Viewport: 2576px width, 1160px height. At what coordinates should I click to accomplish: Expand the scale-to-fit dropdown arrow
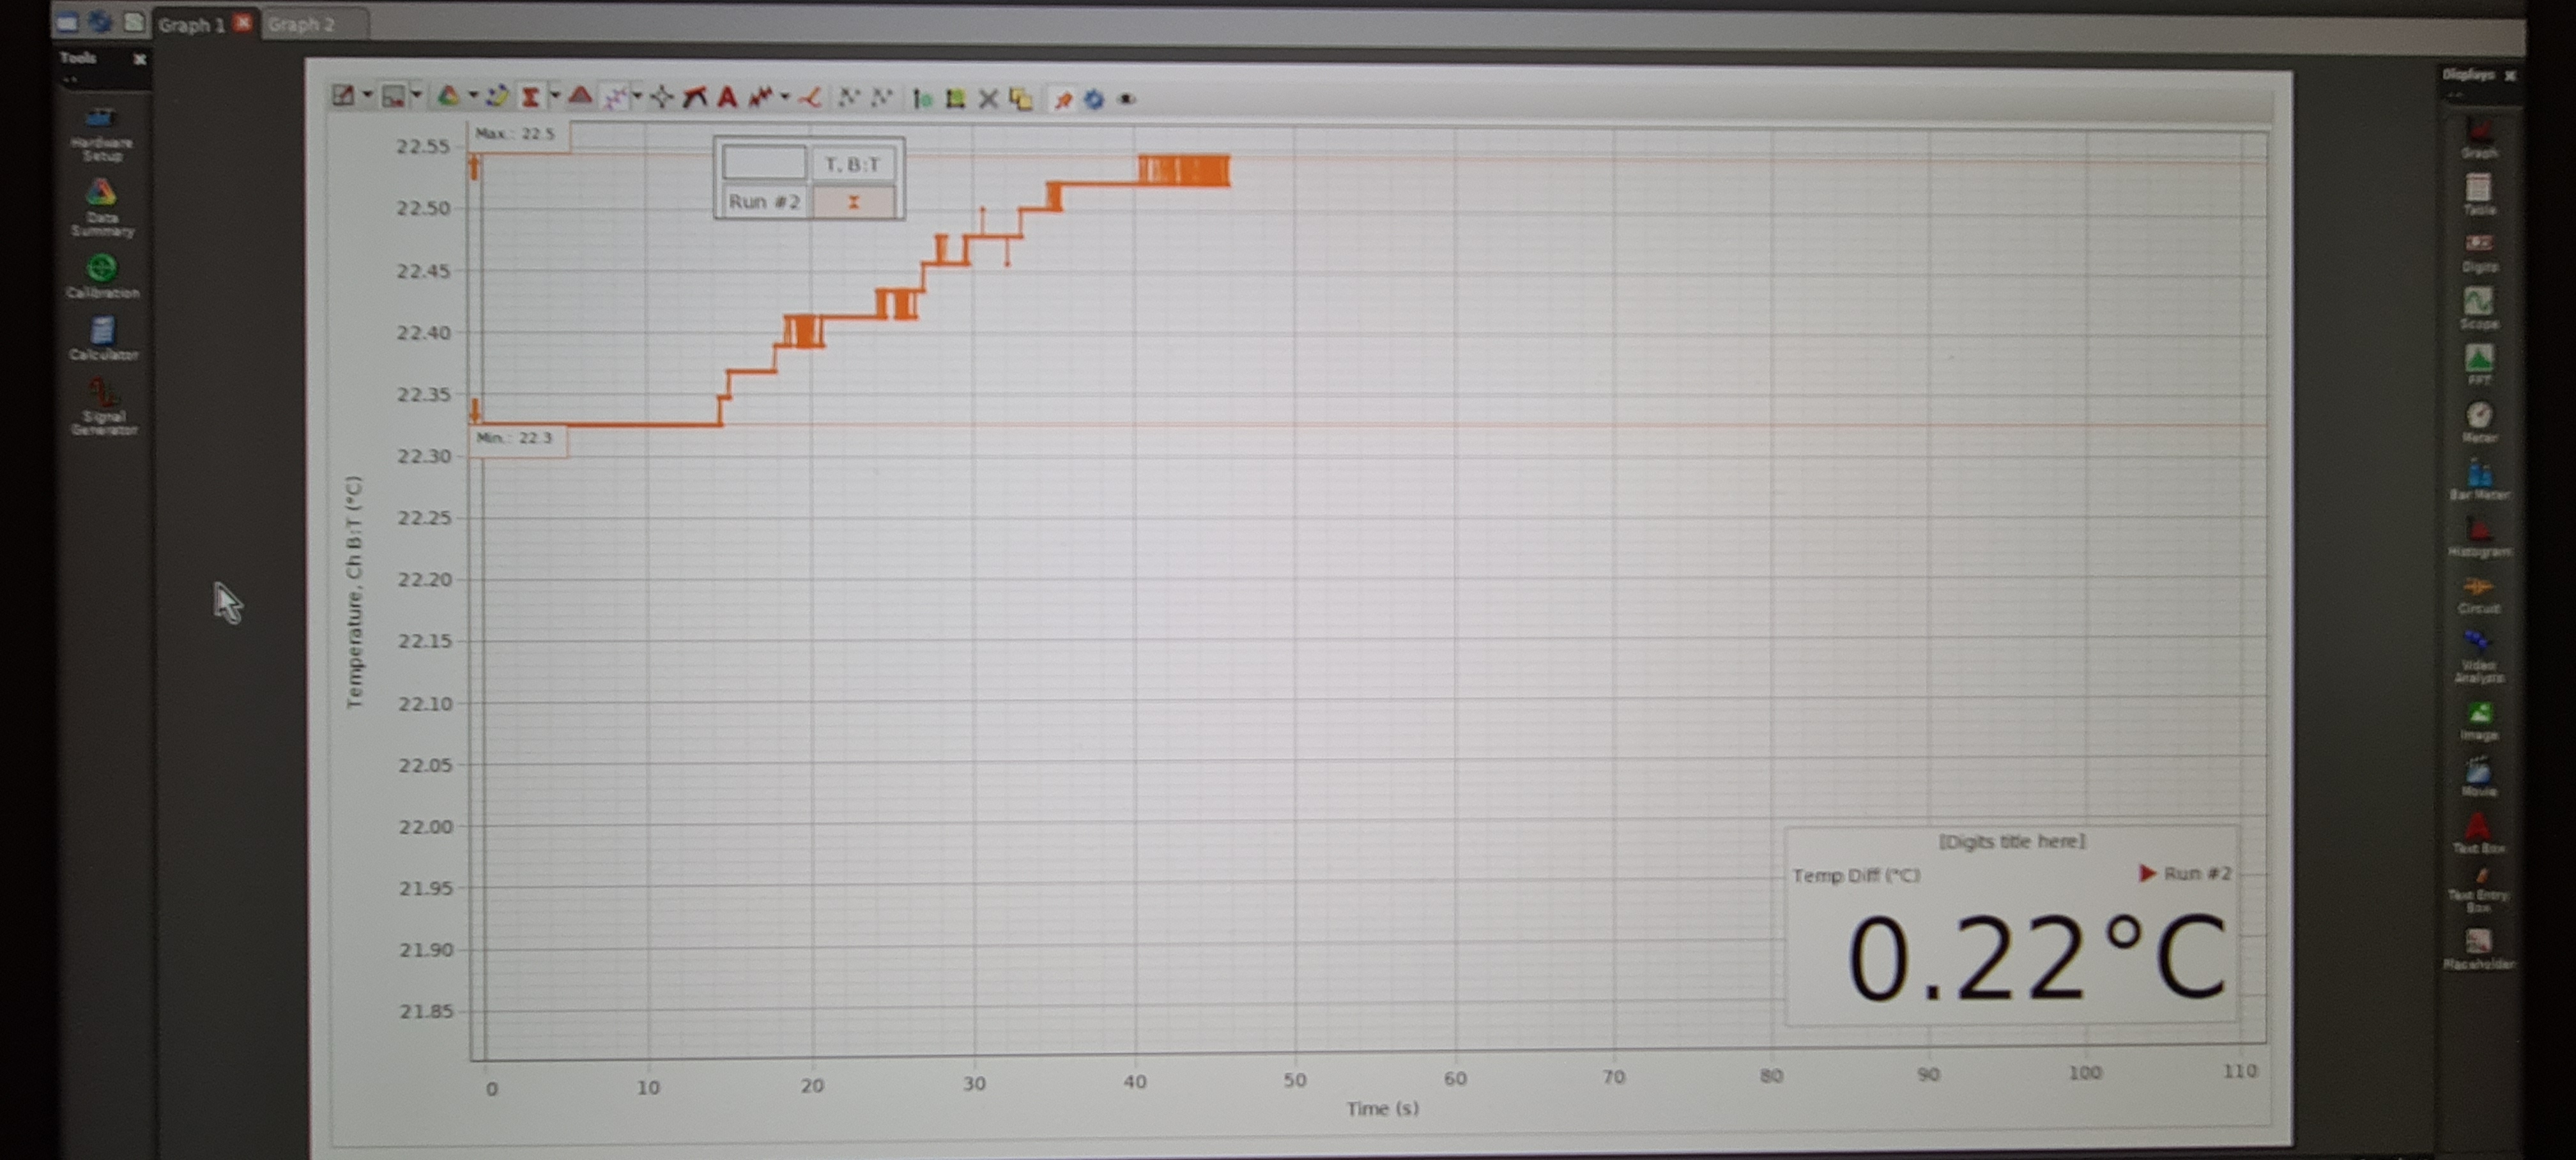367,95
